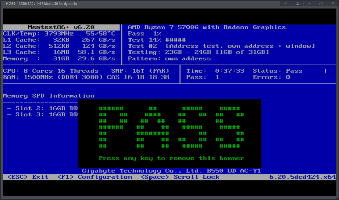The width and height of the screenshot is (339, 200).
Task: Click the 55/58°C temperature value
Action: 101,34
